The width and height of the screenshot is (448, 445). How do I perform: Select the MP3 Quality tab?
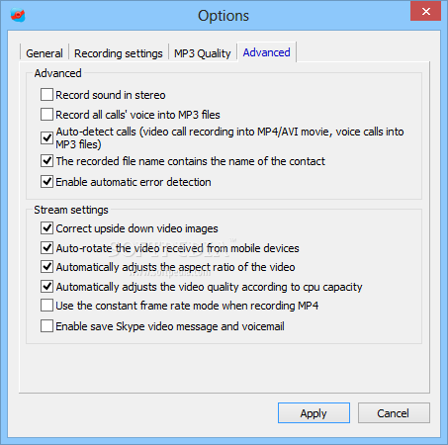(x=203, y=53)
